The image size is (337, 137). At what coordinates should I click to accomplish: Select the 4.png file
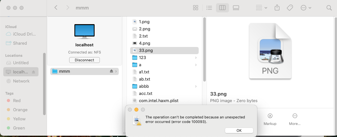click(x=144, y=43)
